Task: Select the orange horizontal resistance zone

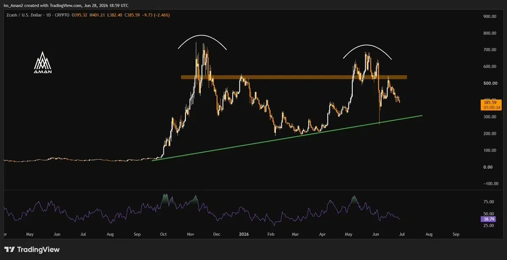Action: click(x=294, y=77)
